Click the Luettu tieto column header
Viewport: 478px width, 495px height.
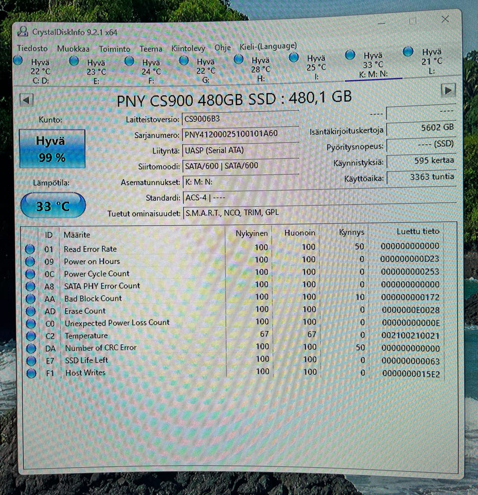(x=418, y=231)
